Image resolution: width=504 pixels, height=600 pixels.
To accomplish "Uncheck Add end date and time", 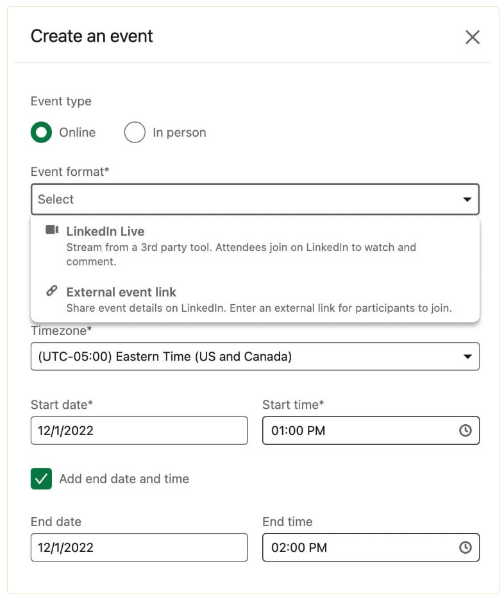I will pyautogui.click(x=41, y=479).
